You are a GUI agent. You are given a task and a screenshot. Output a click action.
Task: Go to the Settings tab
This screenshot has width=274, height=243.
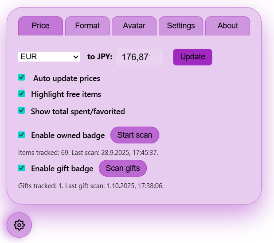181,26
